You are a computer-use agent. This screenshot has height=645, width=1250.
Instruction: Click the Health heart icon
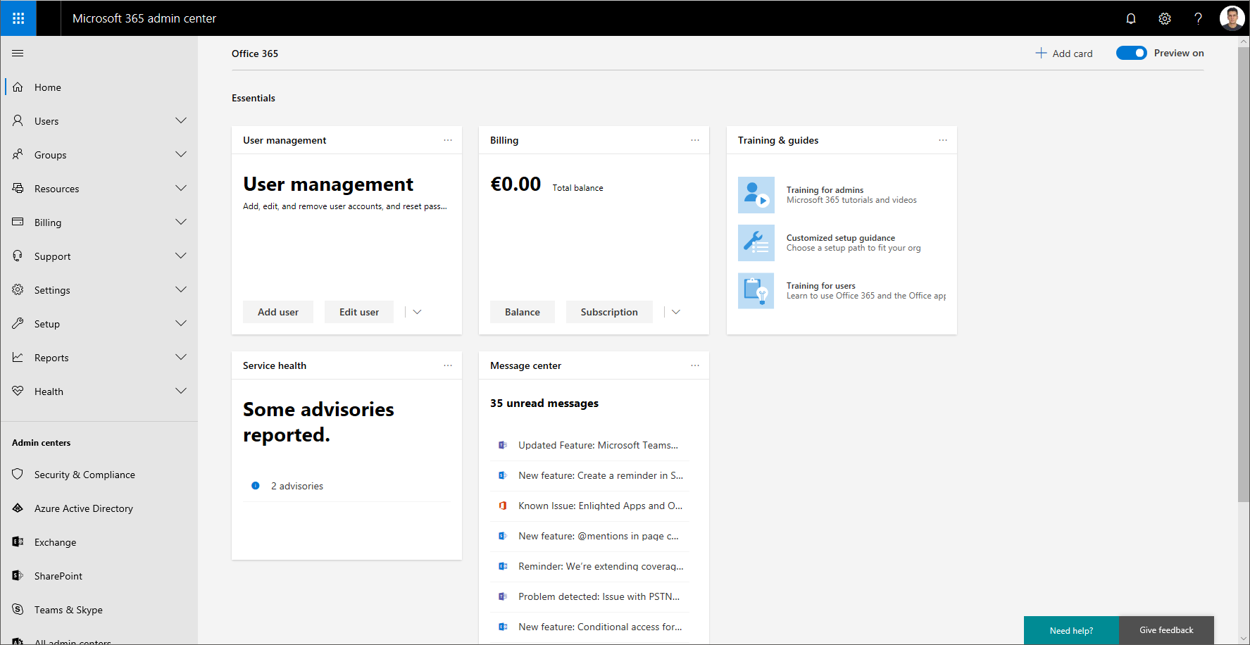click(x=18, y=391)
